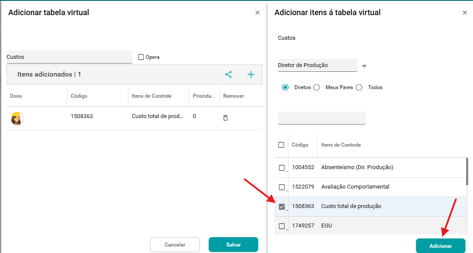Close the Adicionar itens á tabela virtual panel
This screenshot has height=253, width=473.
tap(465, 13)
